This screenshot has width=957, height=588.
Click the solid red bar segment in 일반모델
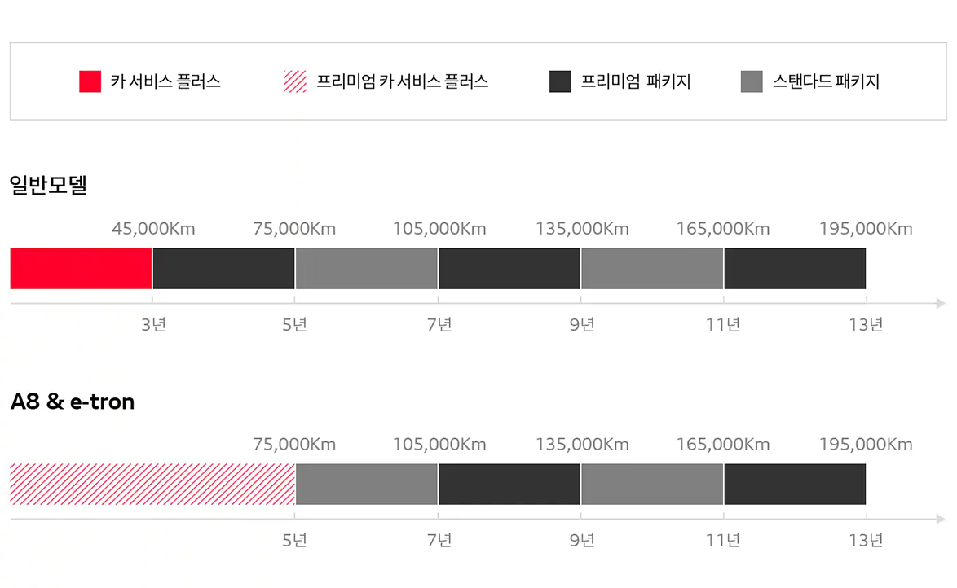click(82, 269)
